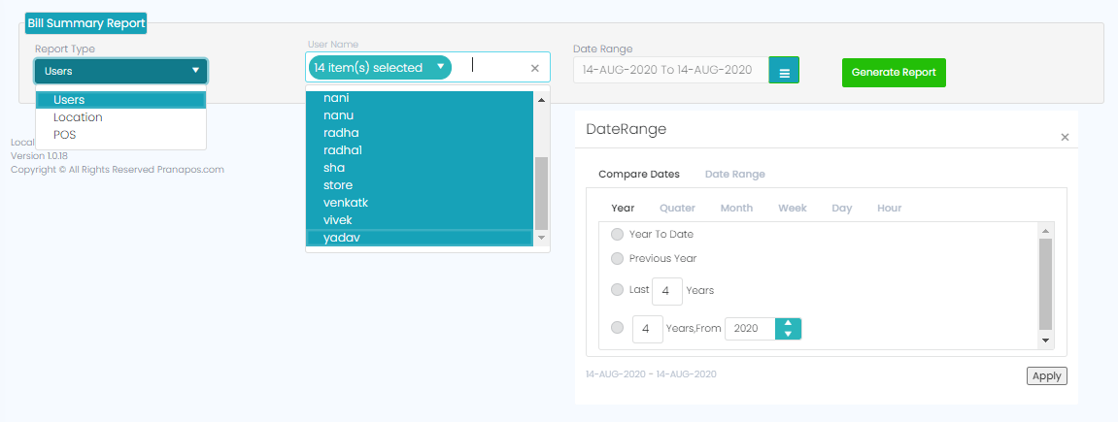Select the Previous Year radio option
The width and height of the screenshot is (1118, 422).
click(x=618, y=258)
